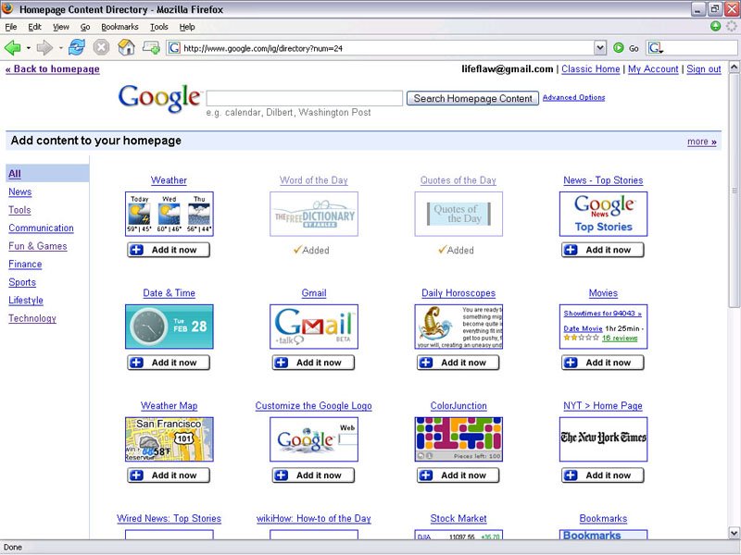This screenshot has width=741, height=555.
Task: Add the Daily Horoscopes module
Action: pyautogui.click(x=458, y=363)
